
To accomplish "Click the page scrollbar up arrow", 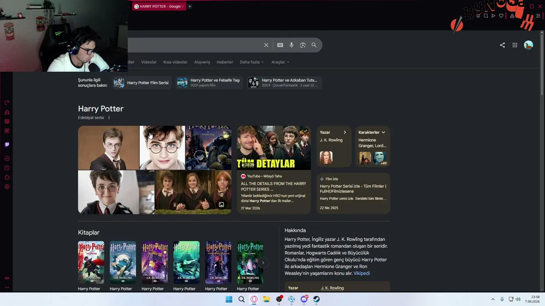I will pyautogui.click(x=542, y=33).
